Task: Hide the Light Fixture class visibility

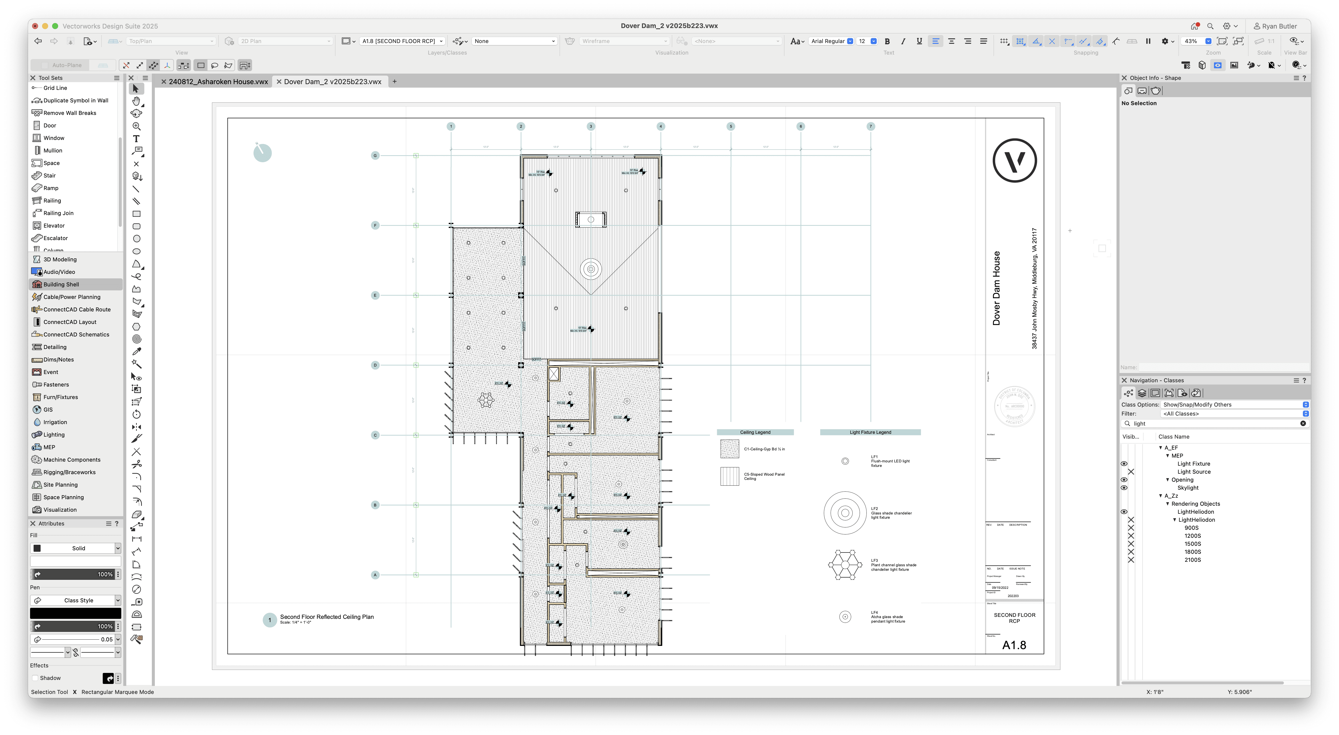Action: click(x=1124, y=463)
